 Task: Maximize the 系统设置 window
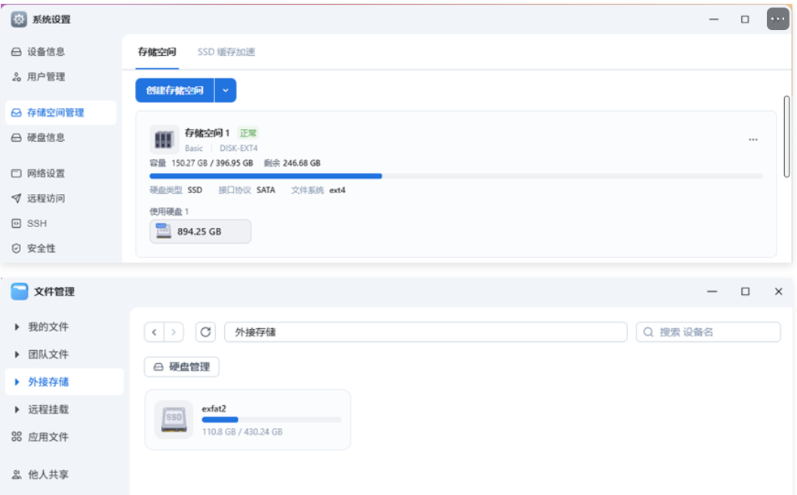pyautogui.click(x=745, y=20)
